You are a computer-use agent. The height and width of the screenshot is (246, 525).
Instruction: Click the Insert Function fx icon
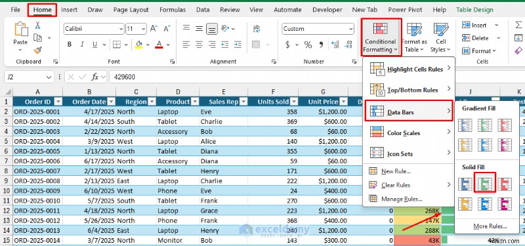[95, 77]
